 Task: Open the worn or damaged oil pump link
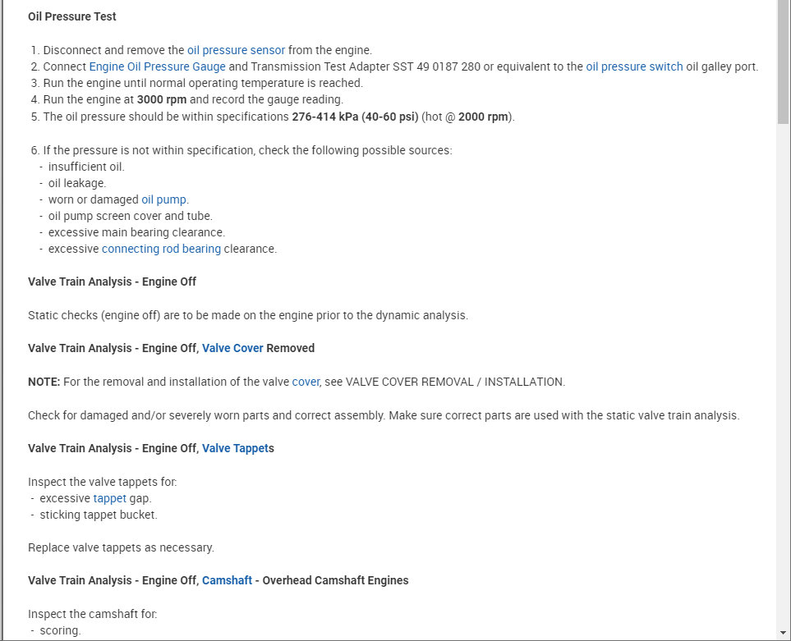(164, 199)
